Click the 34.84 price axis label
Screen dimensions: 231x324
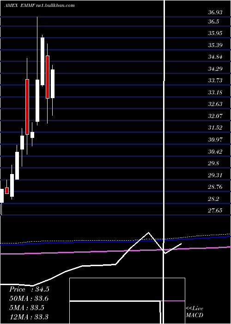[215, 56]
